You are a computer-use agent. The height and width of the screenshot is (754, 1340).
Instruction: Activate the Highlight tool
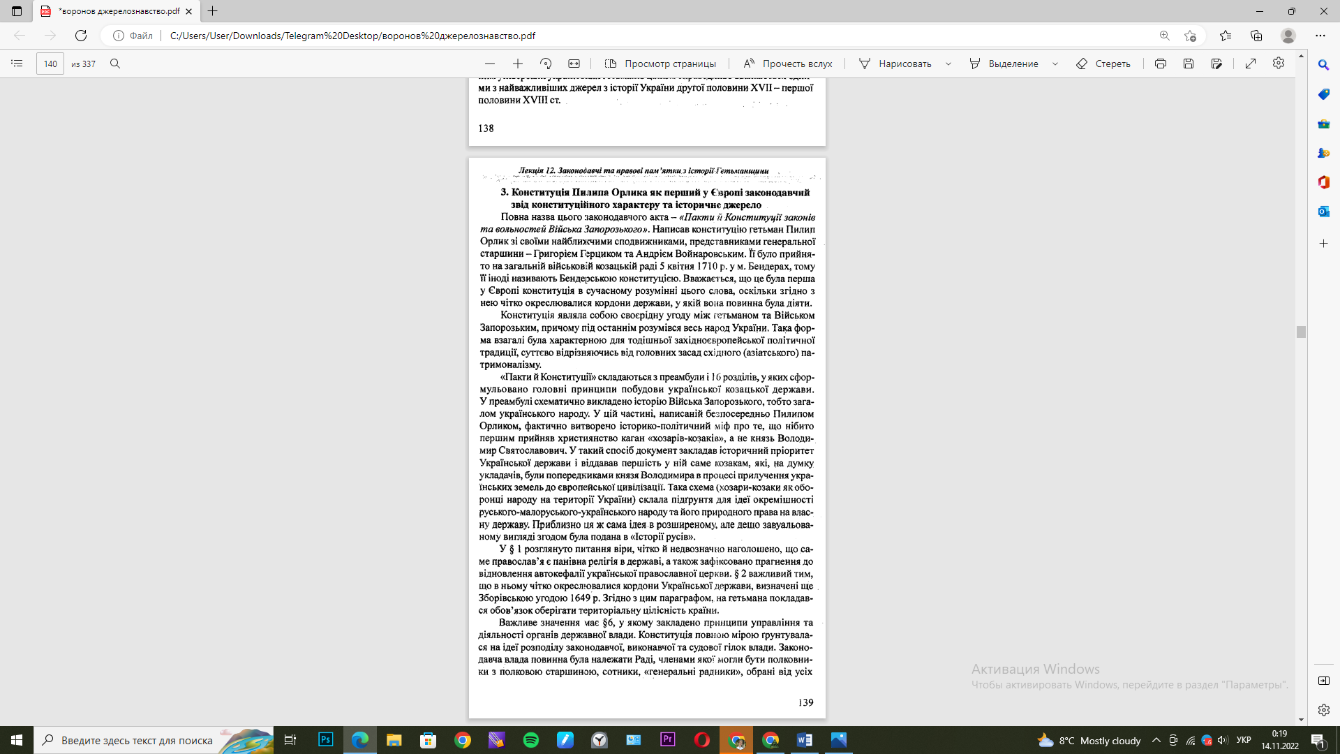[1004, 64]
